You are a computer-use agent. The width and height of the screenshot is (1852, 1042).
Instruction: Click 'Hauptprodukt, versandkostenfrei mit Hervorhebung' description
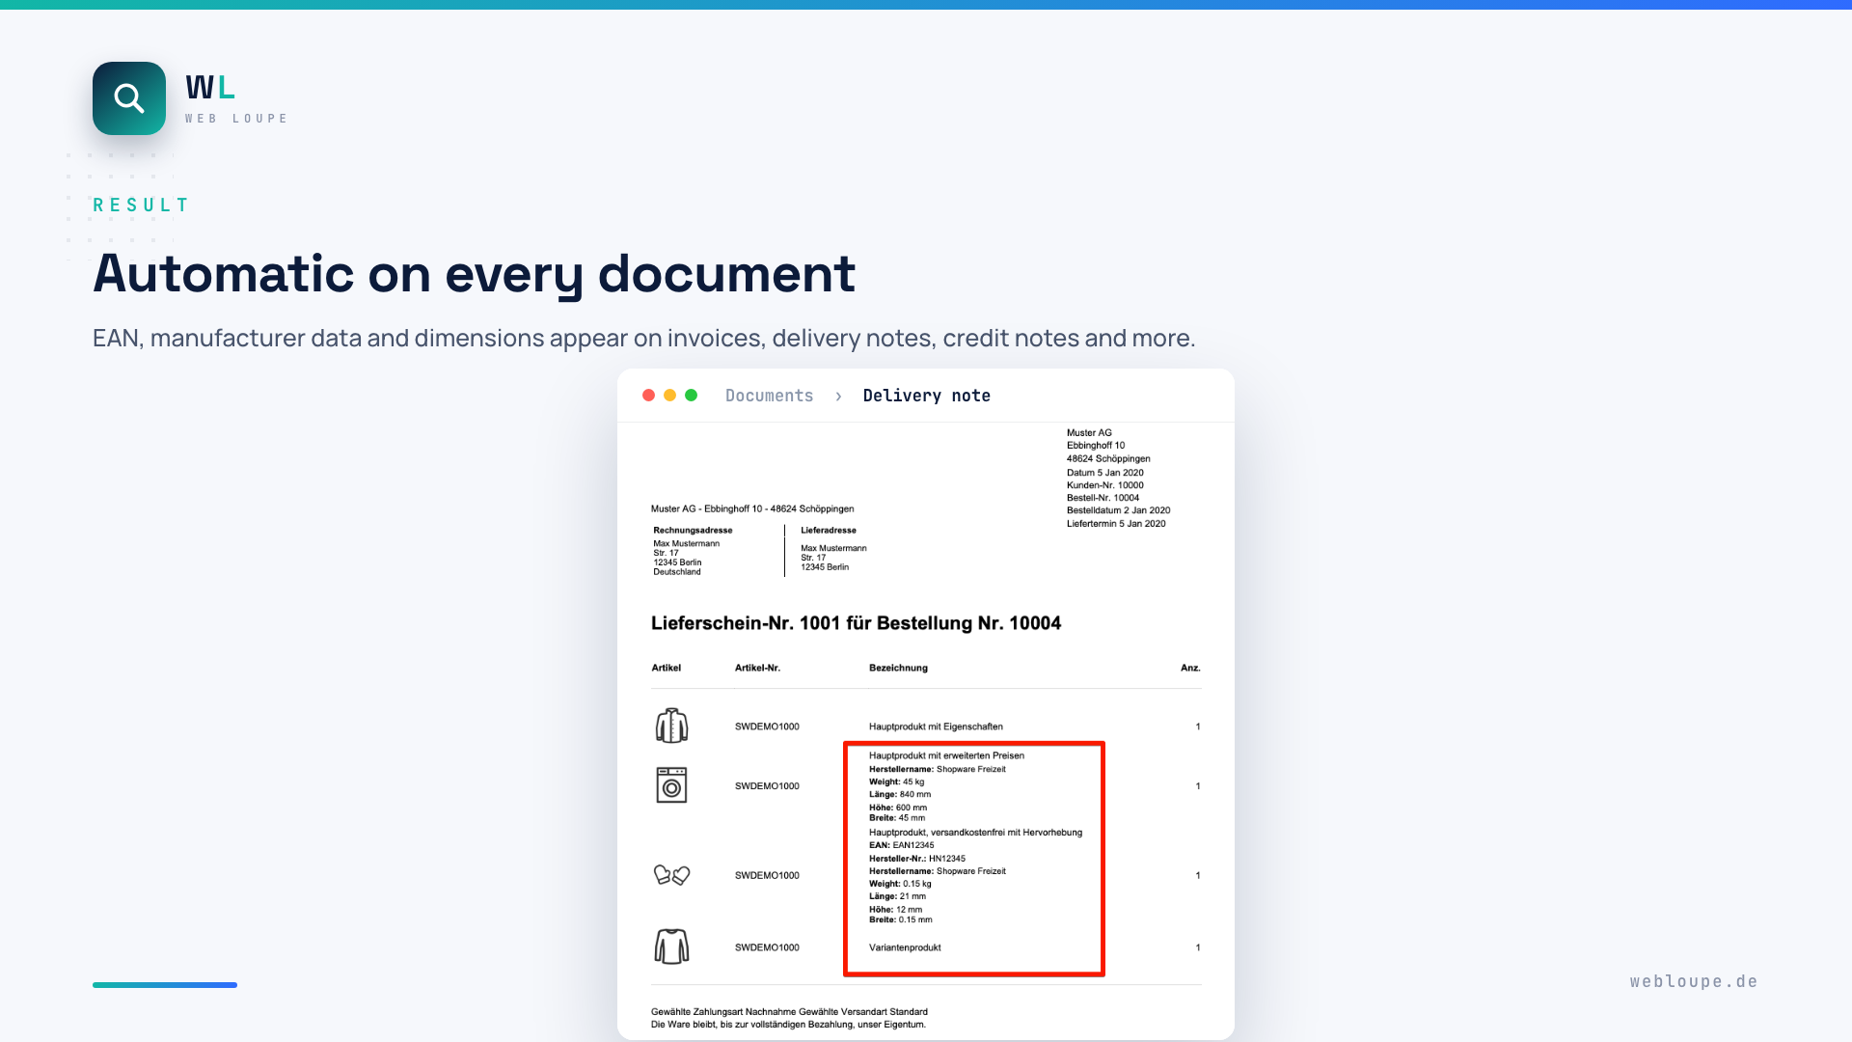pyautogui.click(x=975, y=833)
